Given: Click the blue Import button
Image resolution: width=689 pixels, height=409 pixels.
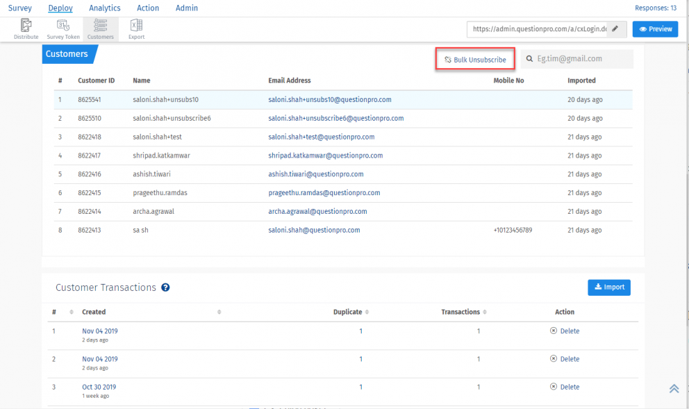Looking at the screenshot, I should click(x=609, y=287).
